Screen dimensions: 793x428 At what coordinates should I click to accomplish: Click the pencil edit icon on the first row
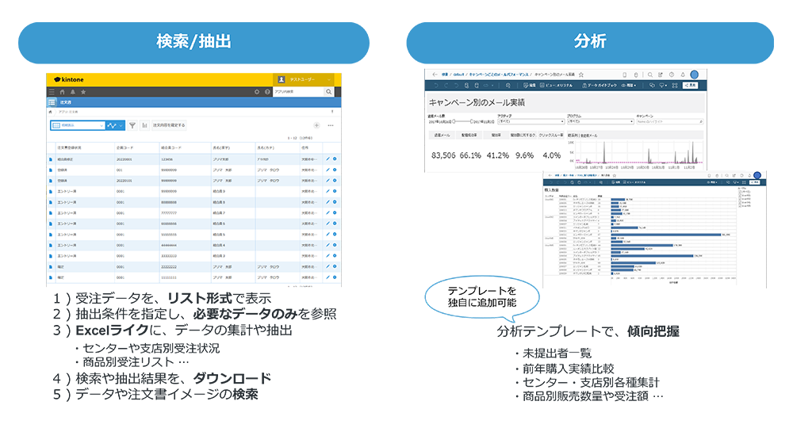point(328,159)
